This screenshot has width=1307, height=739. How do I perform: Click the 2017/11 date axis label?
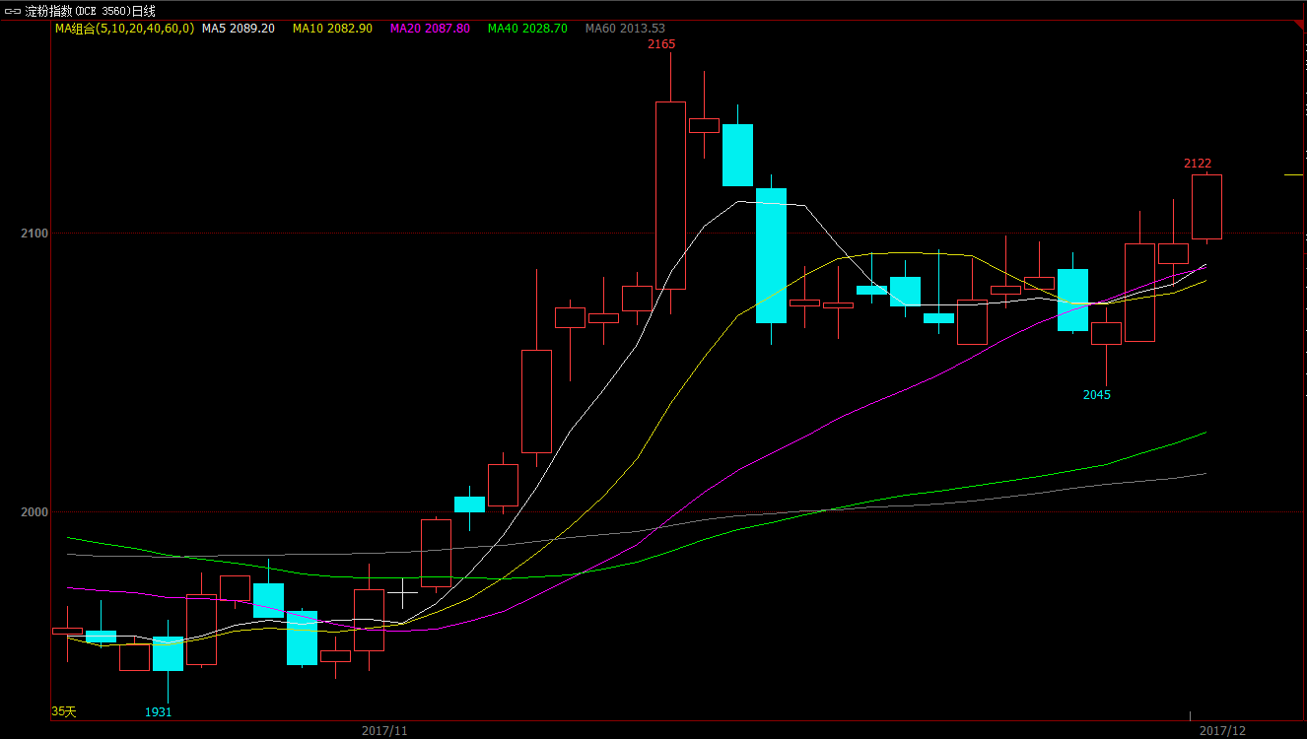pyautogui.click(x=384, y=731)
